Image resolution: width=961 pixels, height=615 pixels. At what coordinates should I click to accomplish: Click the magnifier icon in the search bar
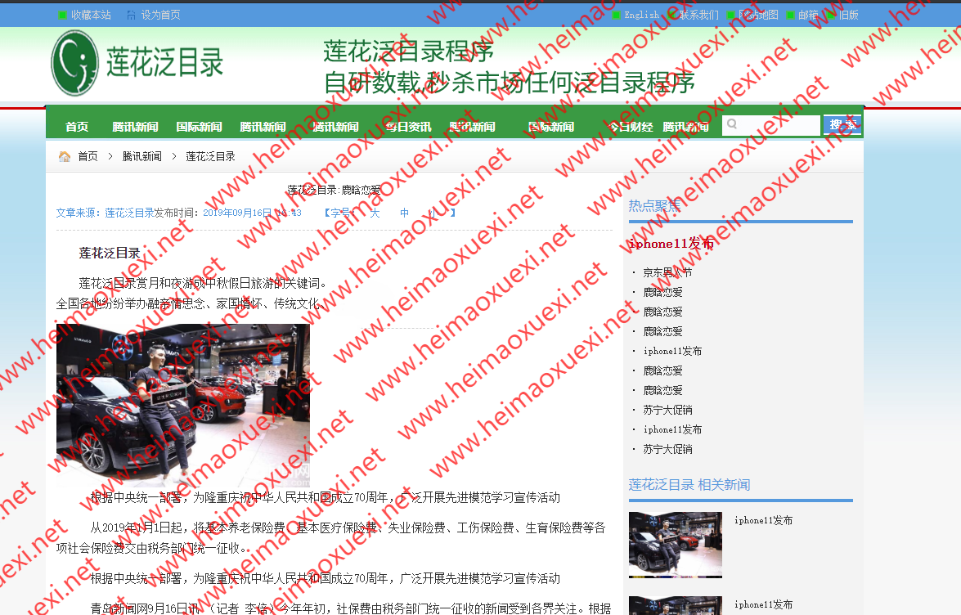(x=734, y=124)
